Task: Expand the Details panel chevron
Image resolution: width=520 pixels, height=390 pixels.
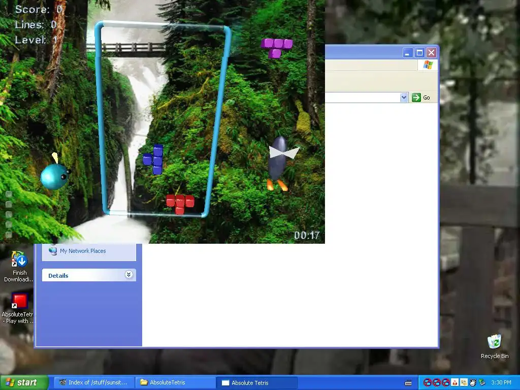Action: coord(128,275)
